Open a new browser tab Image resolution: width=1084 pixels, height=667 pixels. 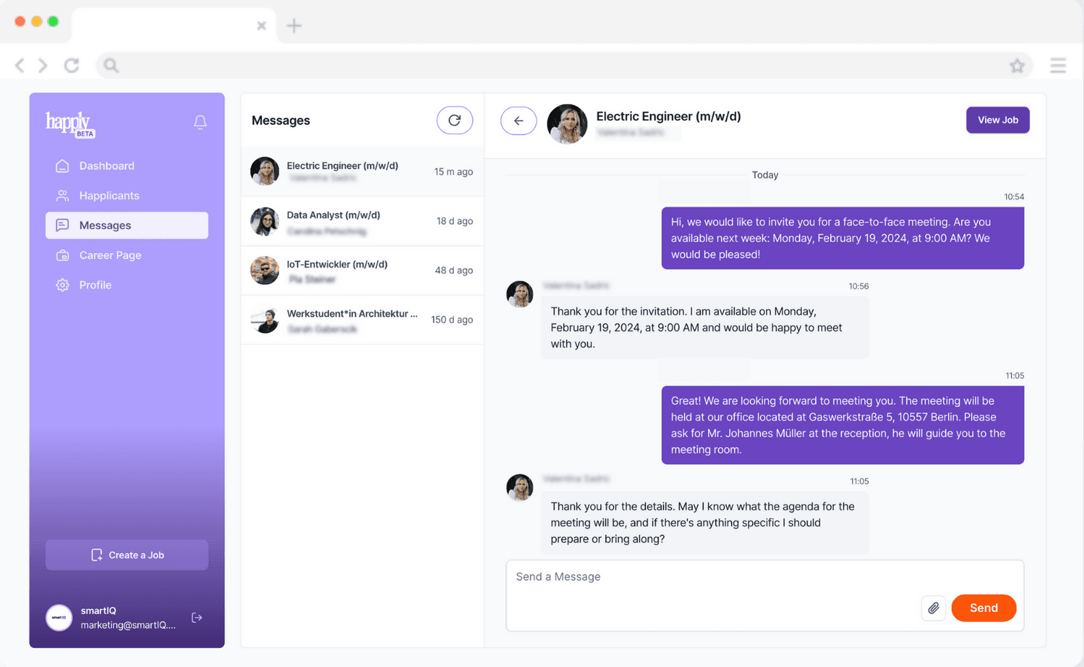[x=294, y=26]
